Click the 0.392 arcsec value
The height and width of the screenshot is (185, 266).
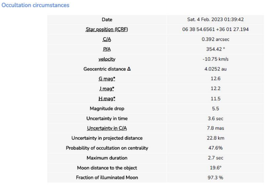tap(215, 39)
